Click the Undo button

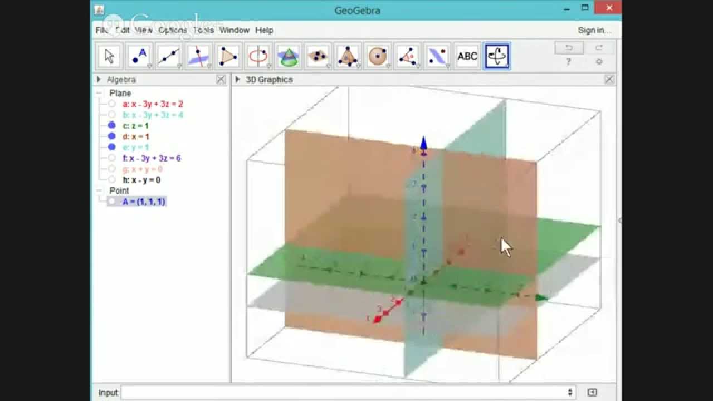tap(569, 48)
